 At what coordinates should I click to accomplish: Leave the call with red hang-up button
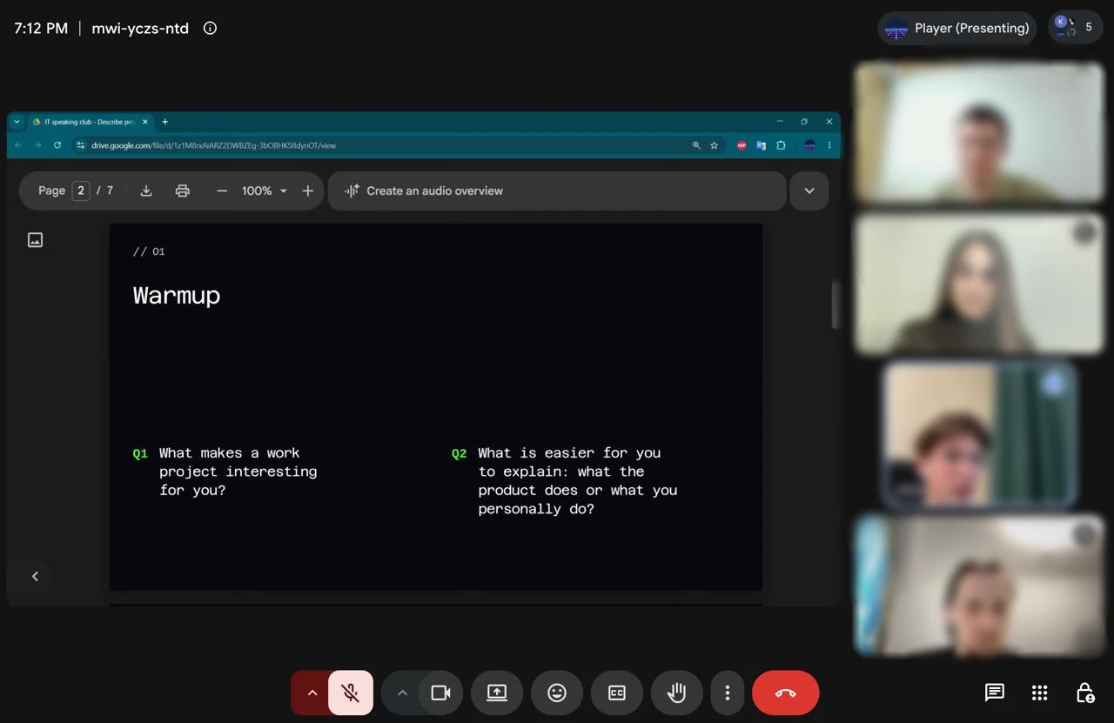(785, 693)
